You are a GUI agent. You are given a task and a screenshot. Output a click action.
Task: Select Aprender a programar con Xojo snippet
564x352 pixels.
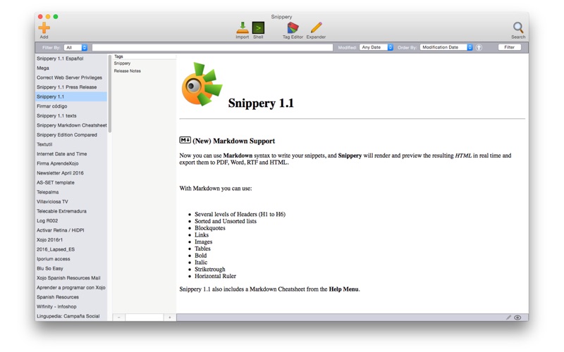point(71,288)
